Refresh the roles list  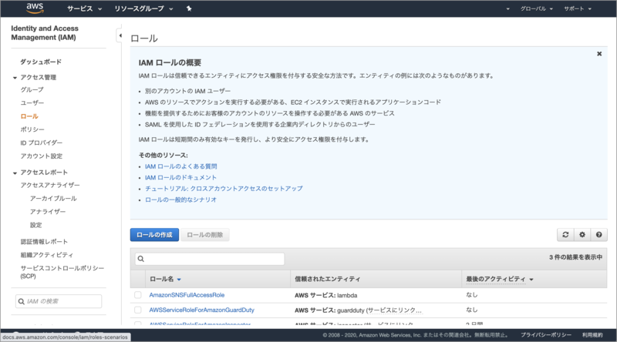pos(565,235)
